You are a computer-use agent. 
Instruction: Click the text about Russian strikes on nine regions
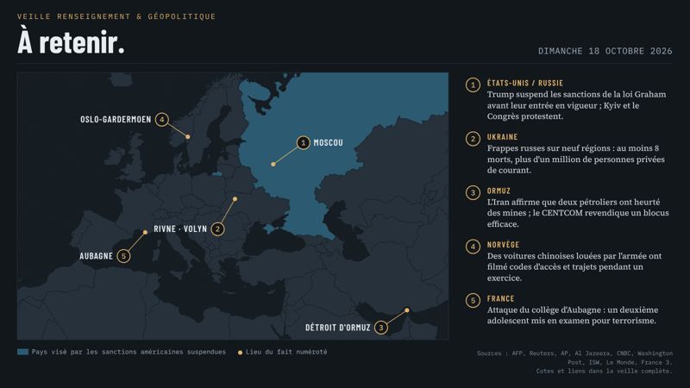click(575, 159)
